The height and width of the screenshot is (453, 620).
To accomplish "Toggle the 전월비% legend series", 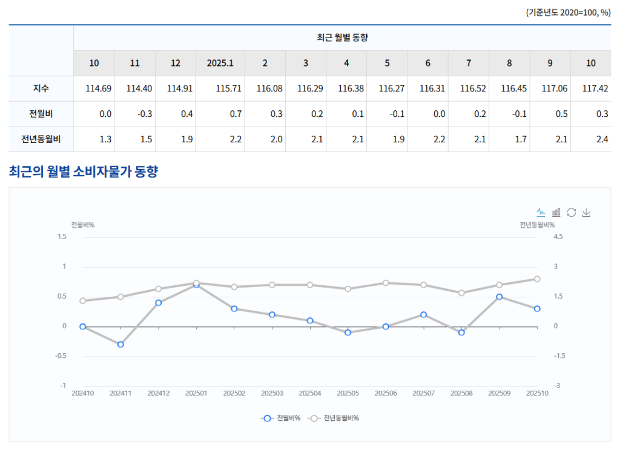I will click(281, 418).
